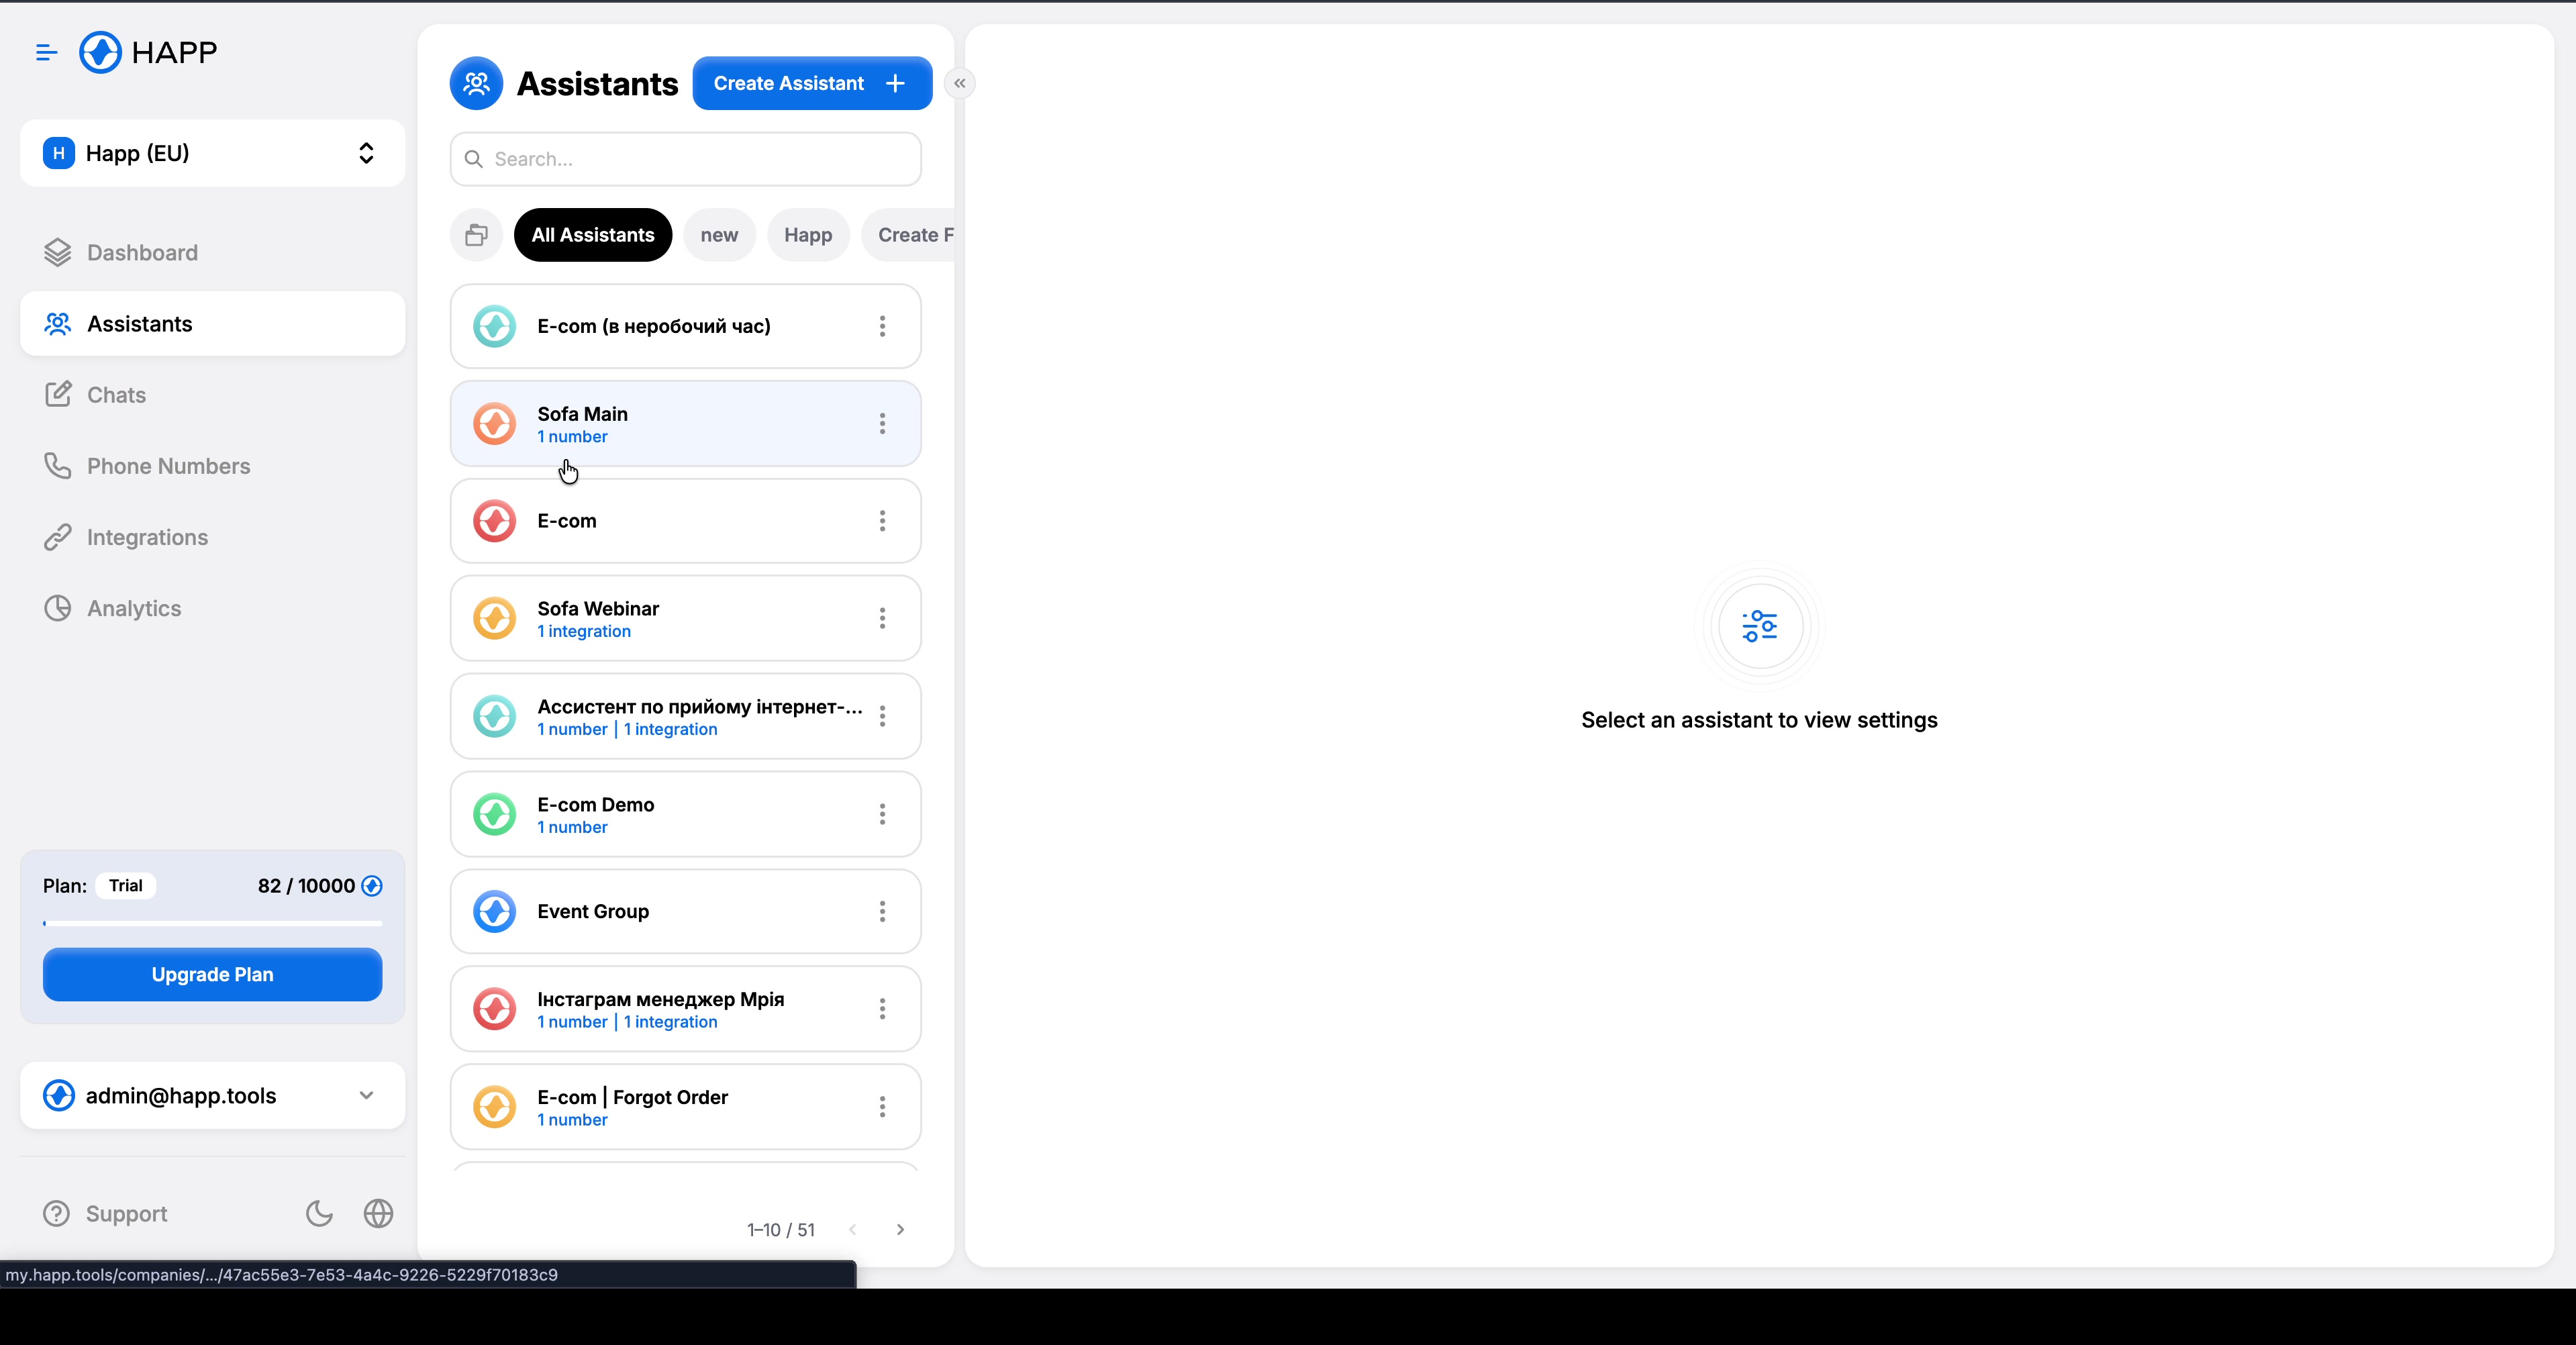The height and width of the screenshot is (1345, 2576).
Task: Click the credits icon next to 82 / 10000
Action: pyautogui.click(x=372, y=886)
